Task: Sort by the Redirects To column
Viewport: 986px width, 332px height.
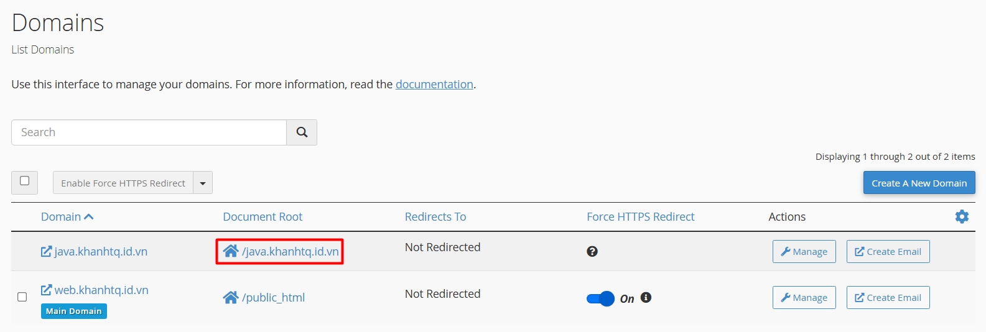Action: (435, 217)
